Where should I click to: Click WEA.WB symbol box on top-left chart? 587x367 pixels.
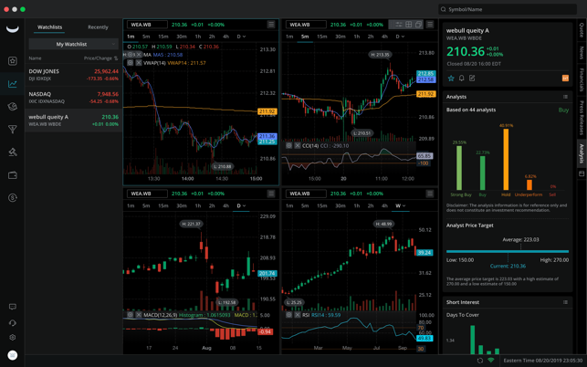click(x=147, y=25)
